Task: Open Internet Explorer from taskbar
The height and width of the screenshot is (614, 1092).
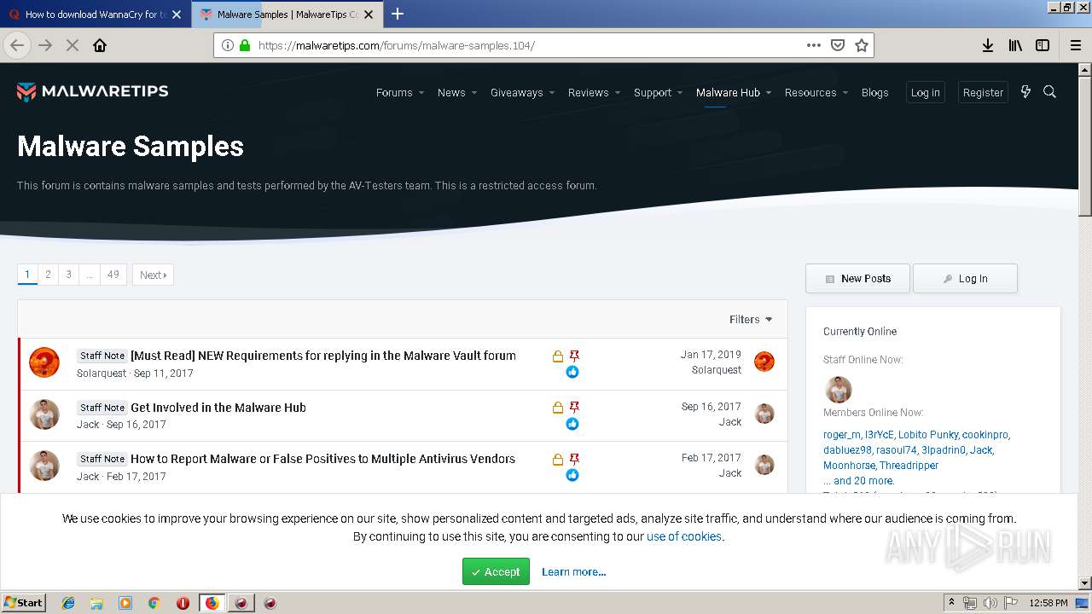Action: pyautogui.click(x=68, y=603)
